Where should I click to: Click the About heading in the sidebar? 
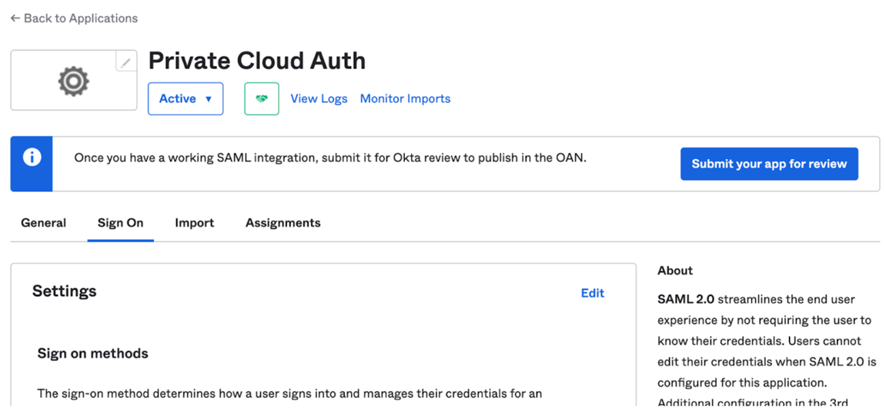tap(675, 271)
